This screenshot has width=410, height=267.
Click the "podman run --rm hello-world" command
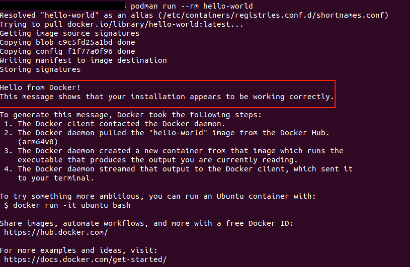[x=192, y=6]
